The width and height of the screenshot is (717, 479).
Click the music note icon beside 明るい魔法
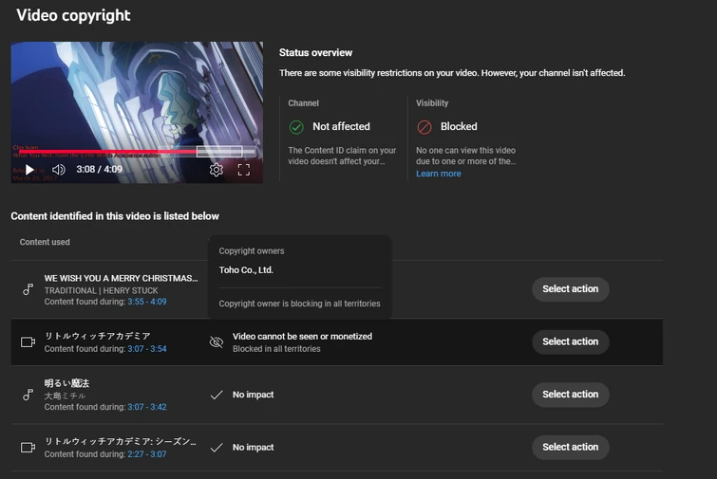click(x=28, y=395)
